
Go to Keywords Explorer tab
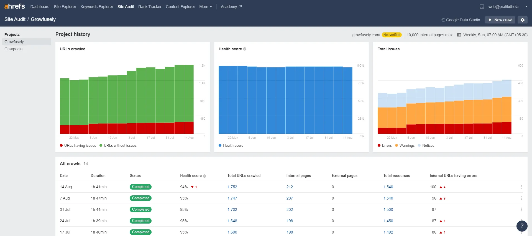tap(97, 7)
